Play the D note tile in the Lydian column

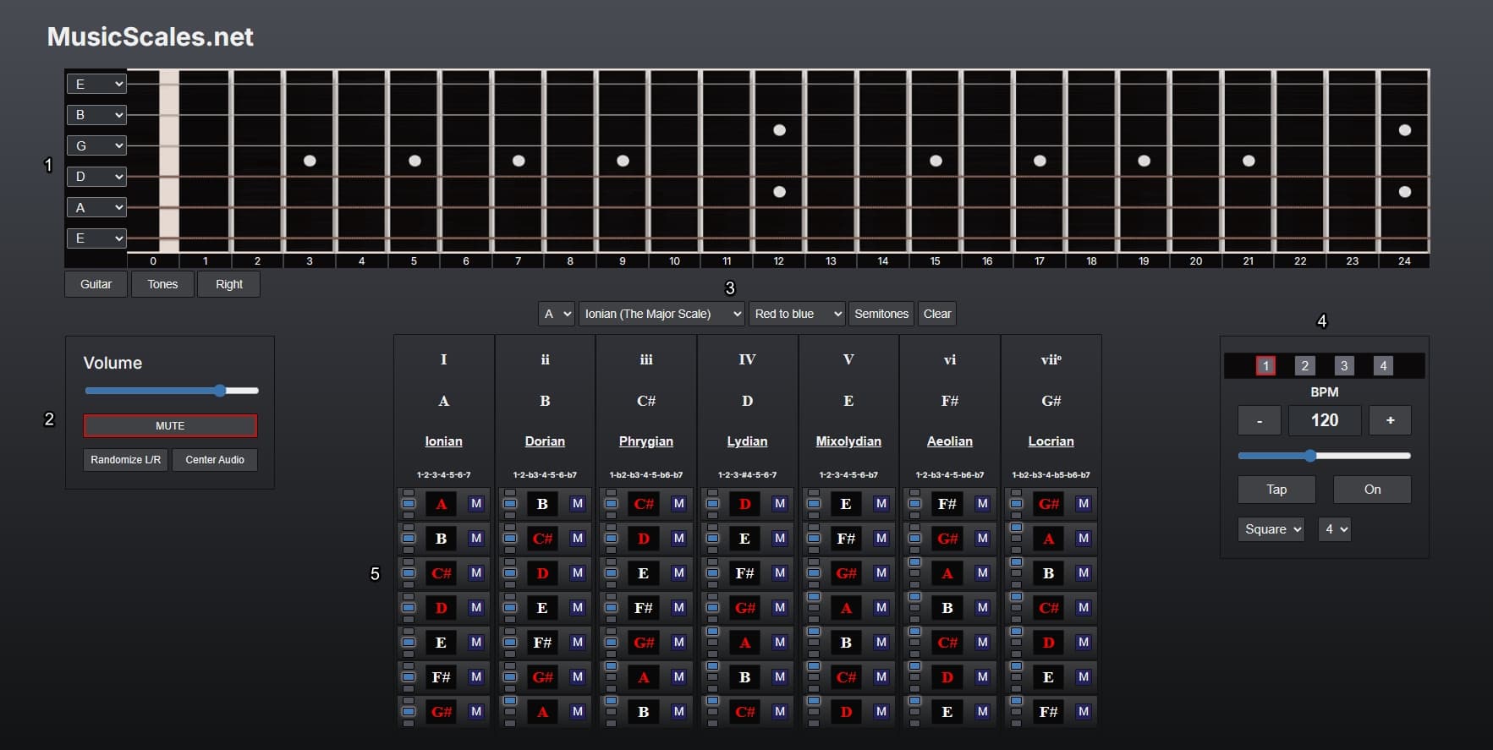pos(744,504)
